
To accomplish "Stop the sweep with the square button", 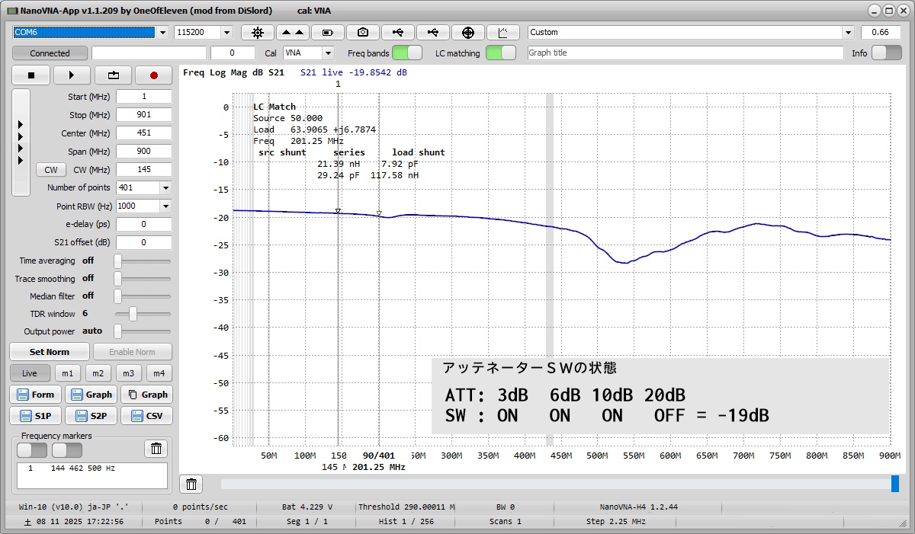I will tap(31, 75).
